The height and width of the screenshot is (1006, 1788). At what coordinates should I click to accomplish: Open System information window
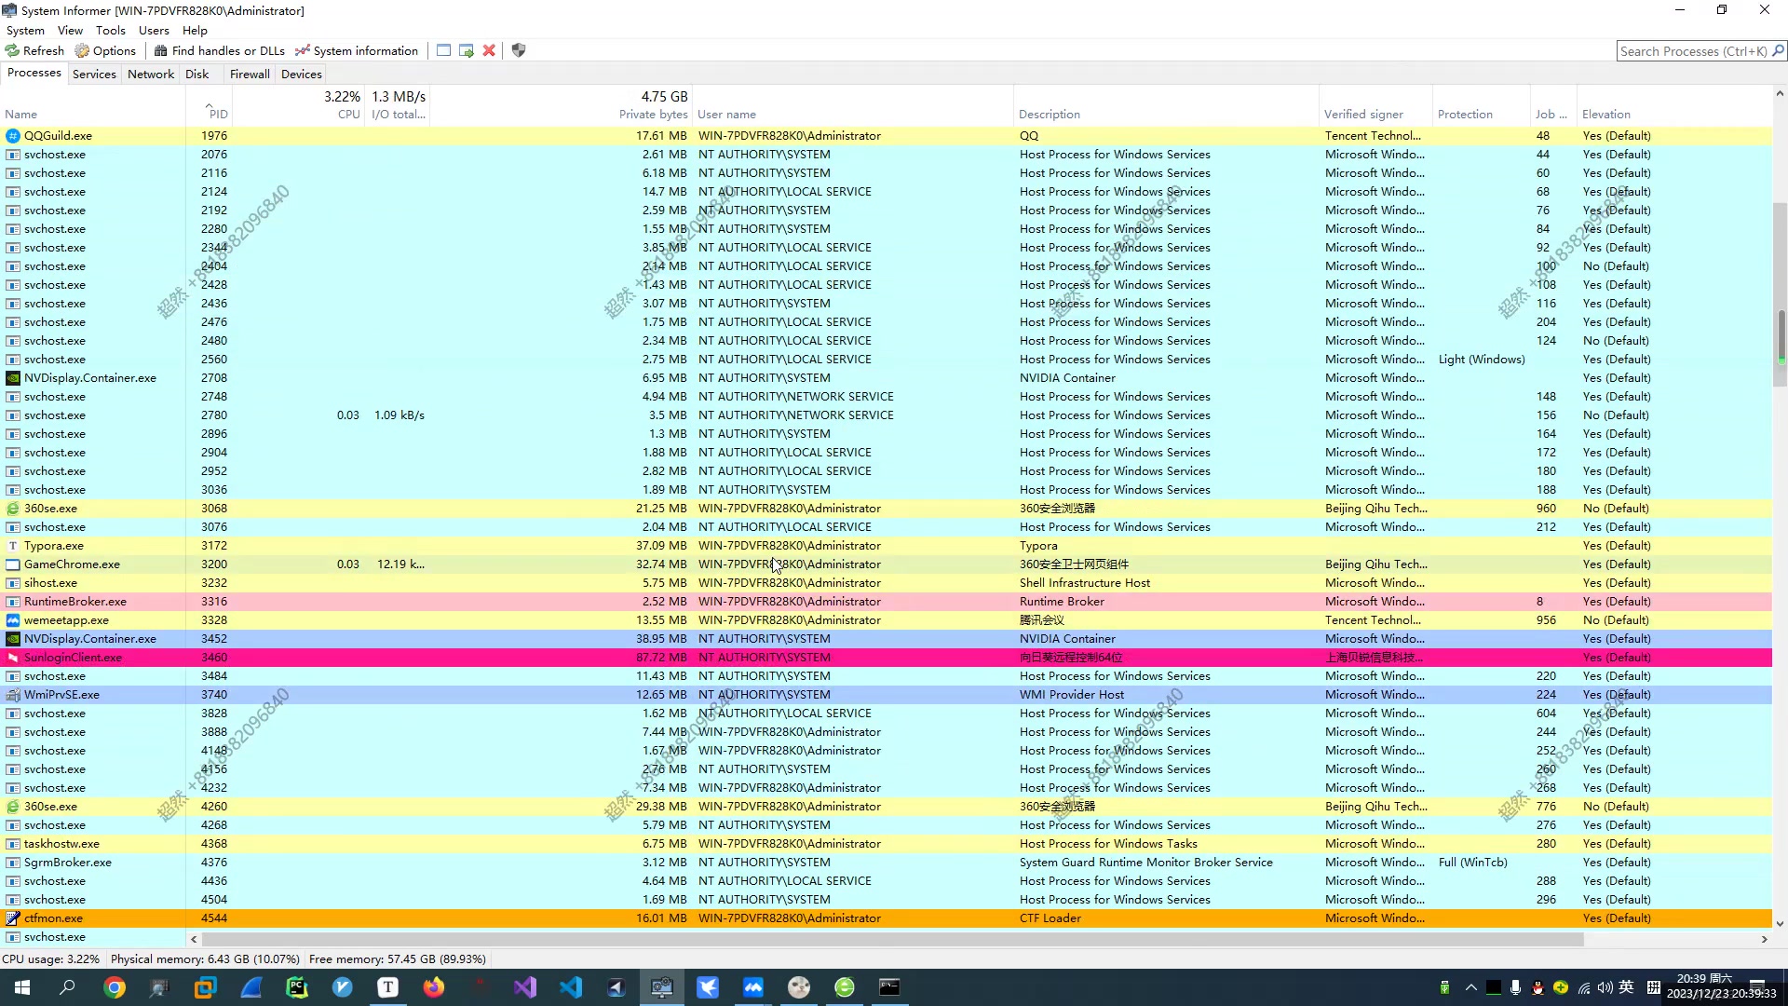point(357,50)
